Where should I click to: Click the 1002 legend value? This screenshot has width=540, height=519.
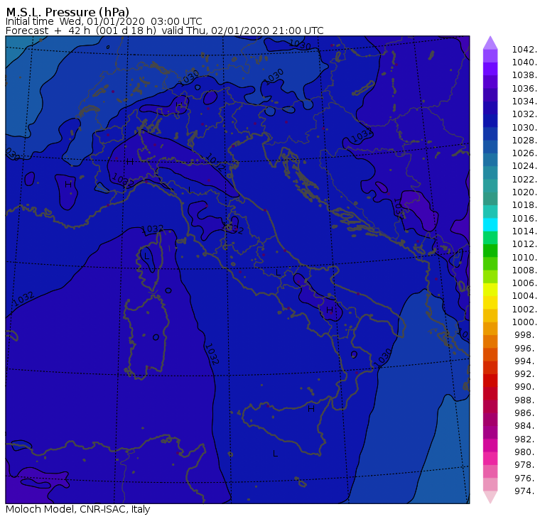click(x=524, y=309)
